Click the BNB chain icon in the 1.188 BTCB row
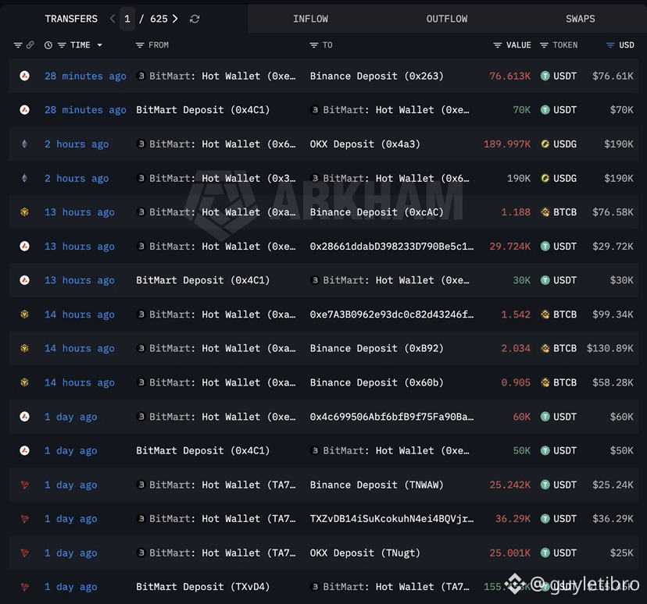Image resolution: width=647 pixels, height=604 pixels. pos(25,211)
